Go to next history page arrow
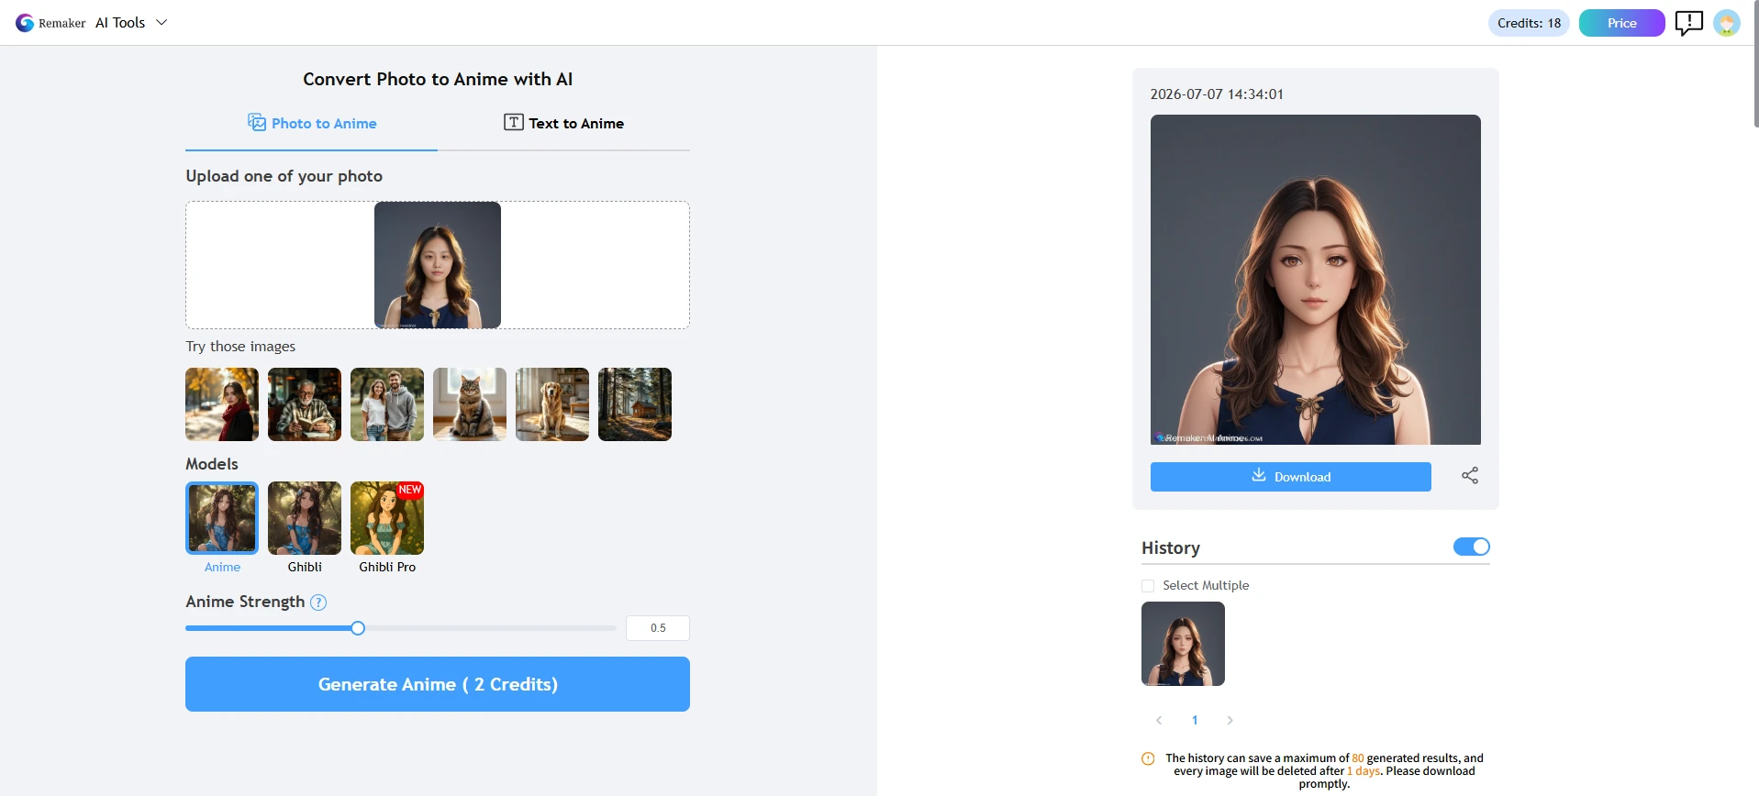This screenshot has height=796, width=1759. pos(1230,720)
